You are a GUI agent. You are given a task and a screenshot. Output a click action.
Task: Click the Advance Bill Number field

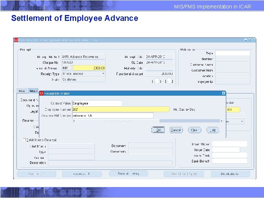(113, 115)
